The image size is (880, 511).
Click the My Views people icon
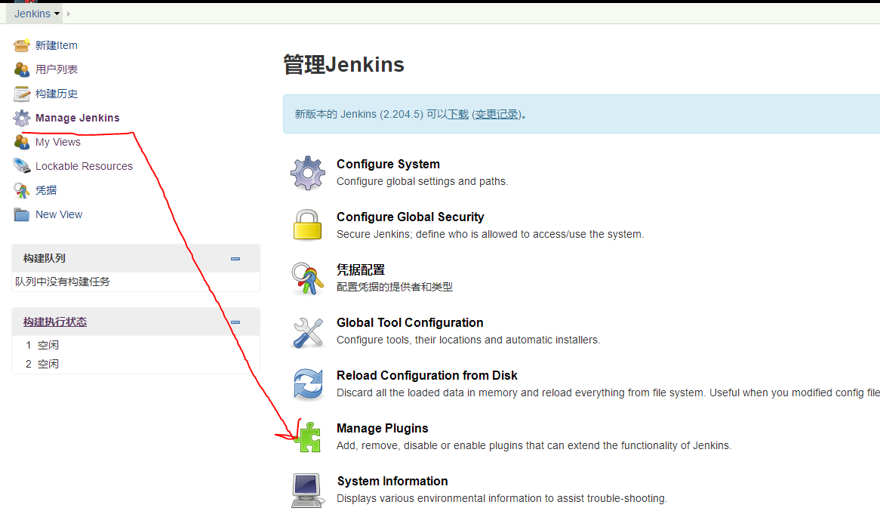(x=21, y=142)
